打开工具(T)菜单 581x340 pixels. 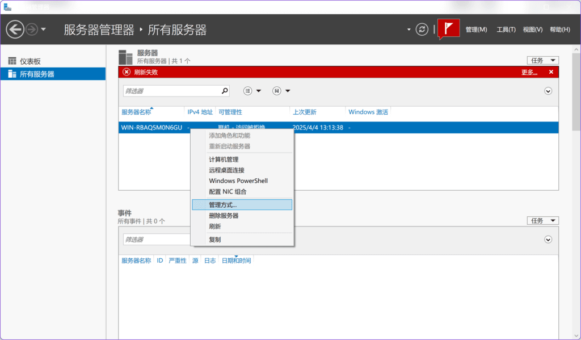point(505,29)
